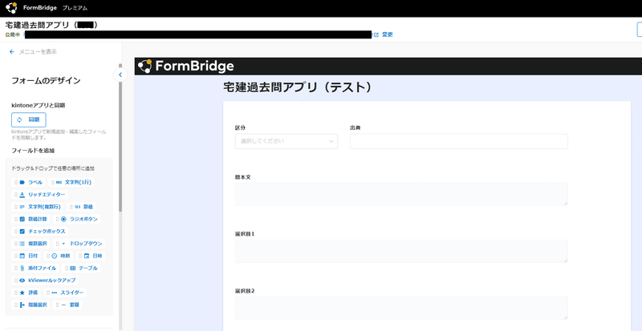Select the ドロップダウン field chip
This screenshot has width=642, height=331.
point(79,244)
